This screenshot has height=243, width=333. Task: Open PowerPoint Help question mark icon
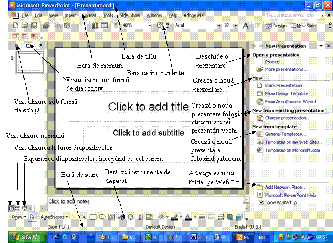[160, 26]
